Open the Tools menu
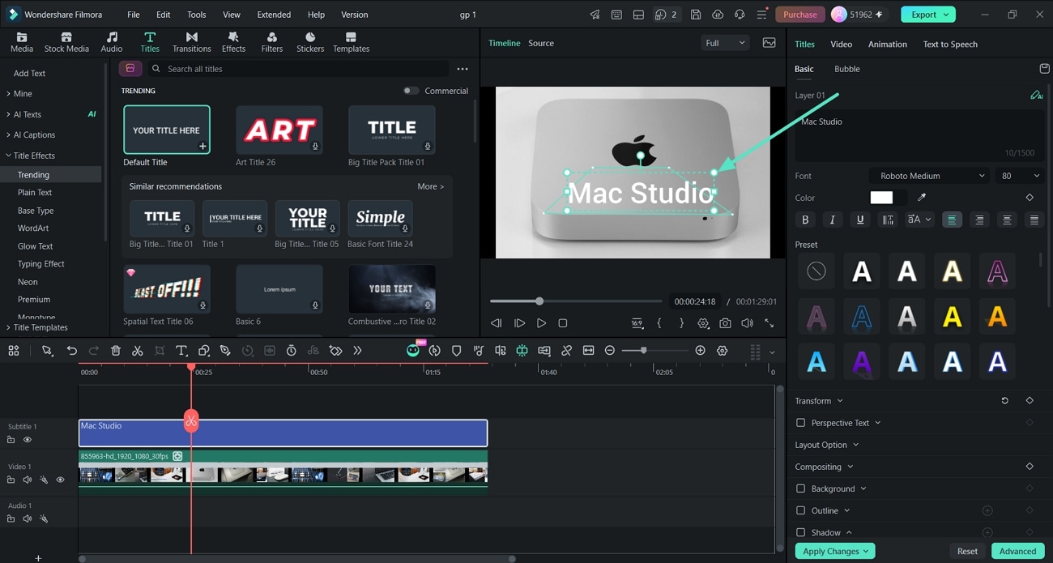Screen dimensions: 1053x563 click(x=196, y=15)
